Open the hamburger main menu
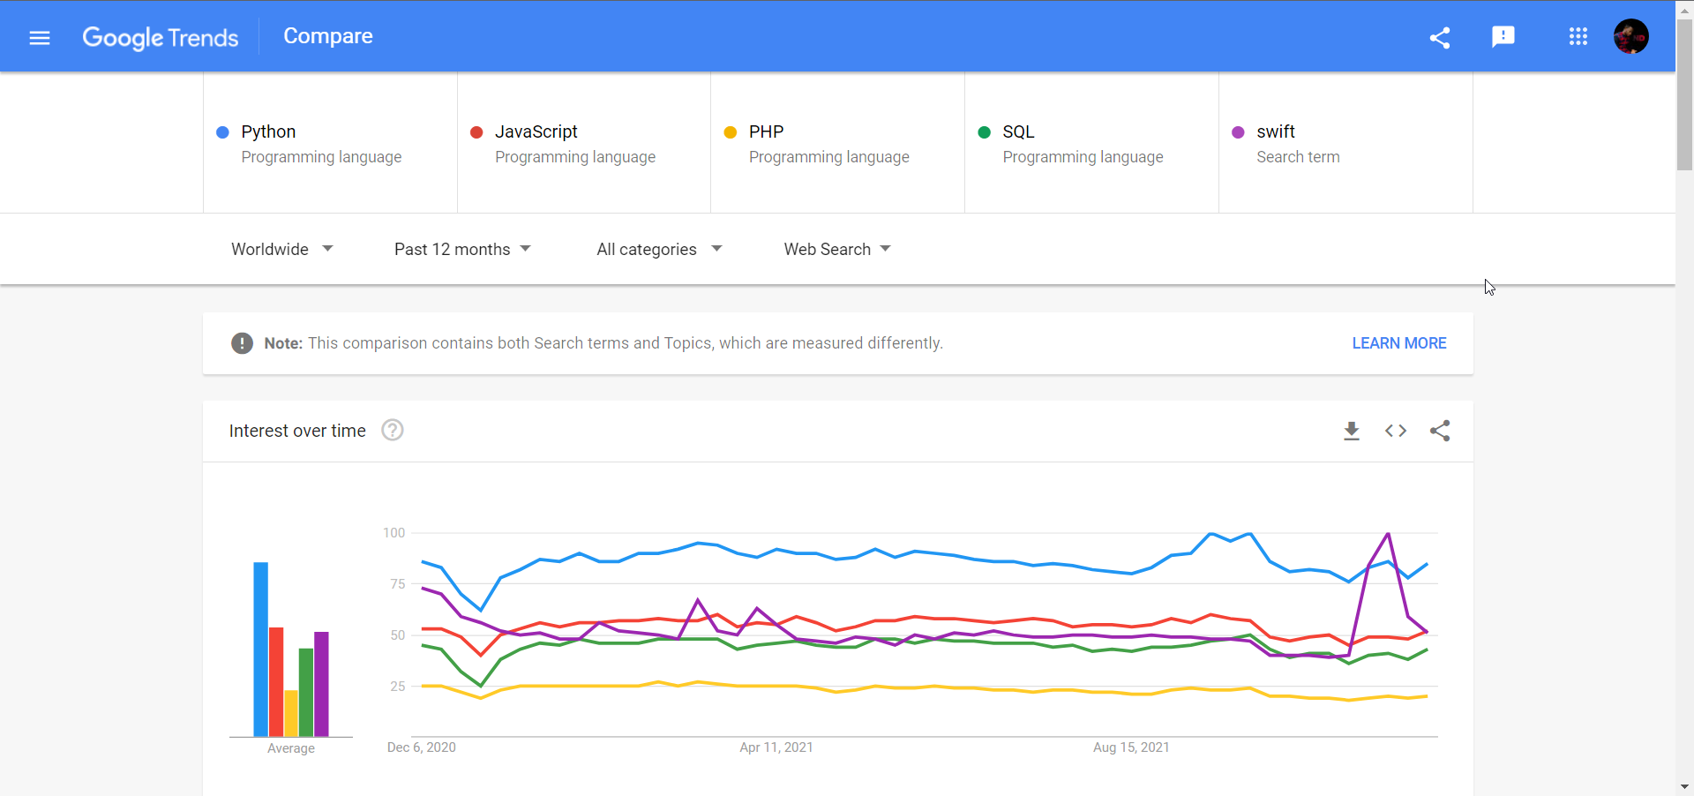This screenshot has height=796, width=1694. (40, 37)
